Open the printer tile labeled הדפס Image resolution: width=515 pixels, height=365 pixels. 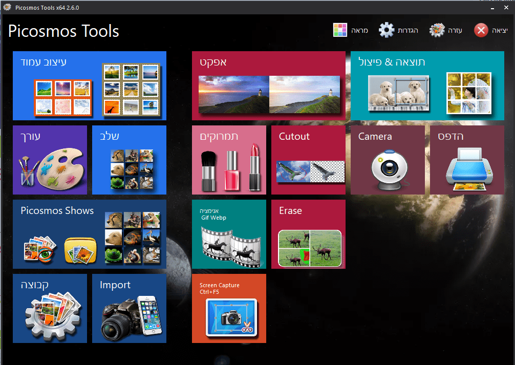pyautogui.click(x=467, y=160)
